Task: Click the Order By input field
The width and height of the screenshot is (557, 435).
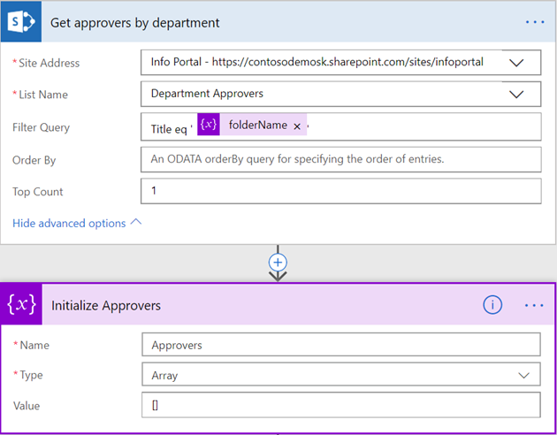Action: point(340,159)
